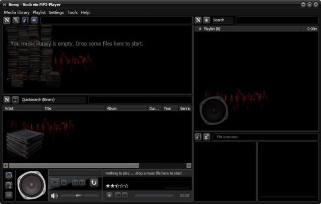Click the fast-forward button near progress bar
Viewport: 321px width, 204px height.
(x=125, y=195)
